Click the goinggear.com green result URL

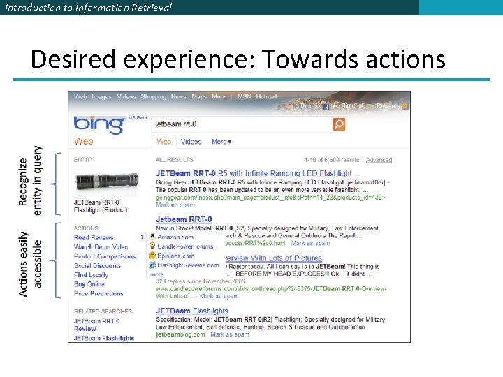point(269,198)
